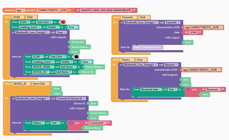229x140 pixels.
Task: Select the Device Names output block under Scan
Action: 80,47
